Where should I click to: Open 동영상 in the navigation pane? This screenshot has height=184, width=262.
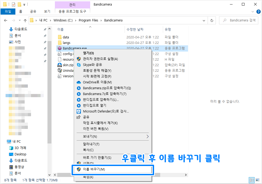coord(16,167)
